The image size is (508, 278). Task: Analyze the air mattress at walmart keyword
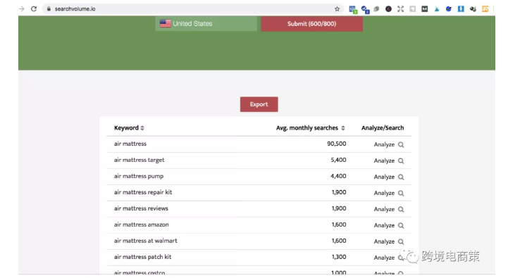[384, 241]
